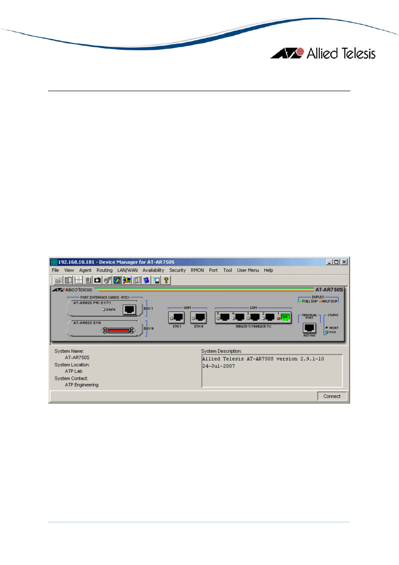Screen dimensions: 399x565
Task: Click the stacked document list toolbar icon
Action: point(88,280)
